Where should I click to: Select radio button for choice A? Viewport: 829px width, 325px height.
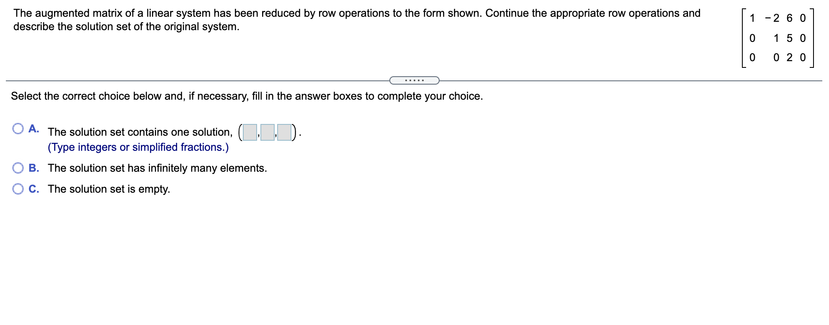[x=18, y=128]
